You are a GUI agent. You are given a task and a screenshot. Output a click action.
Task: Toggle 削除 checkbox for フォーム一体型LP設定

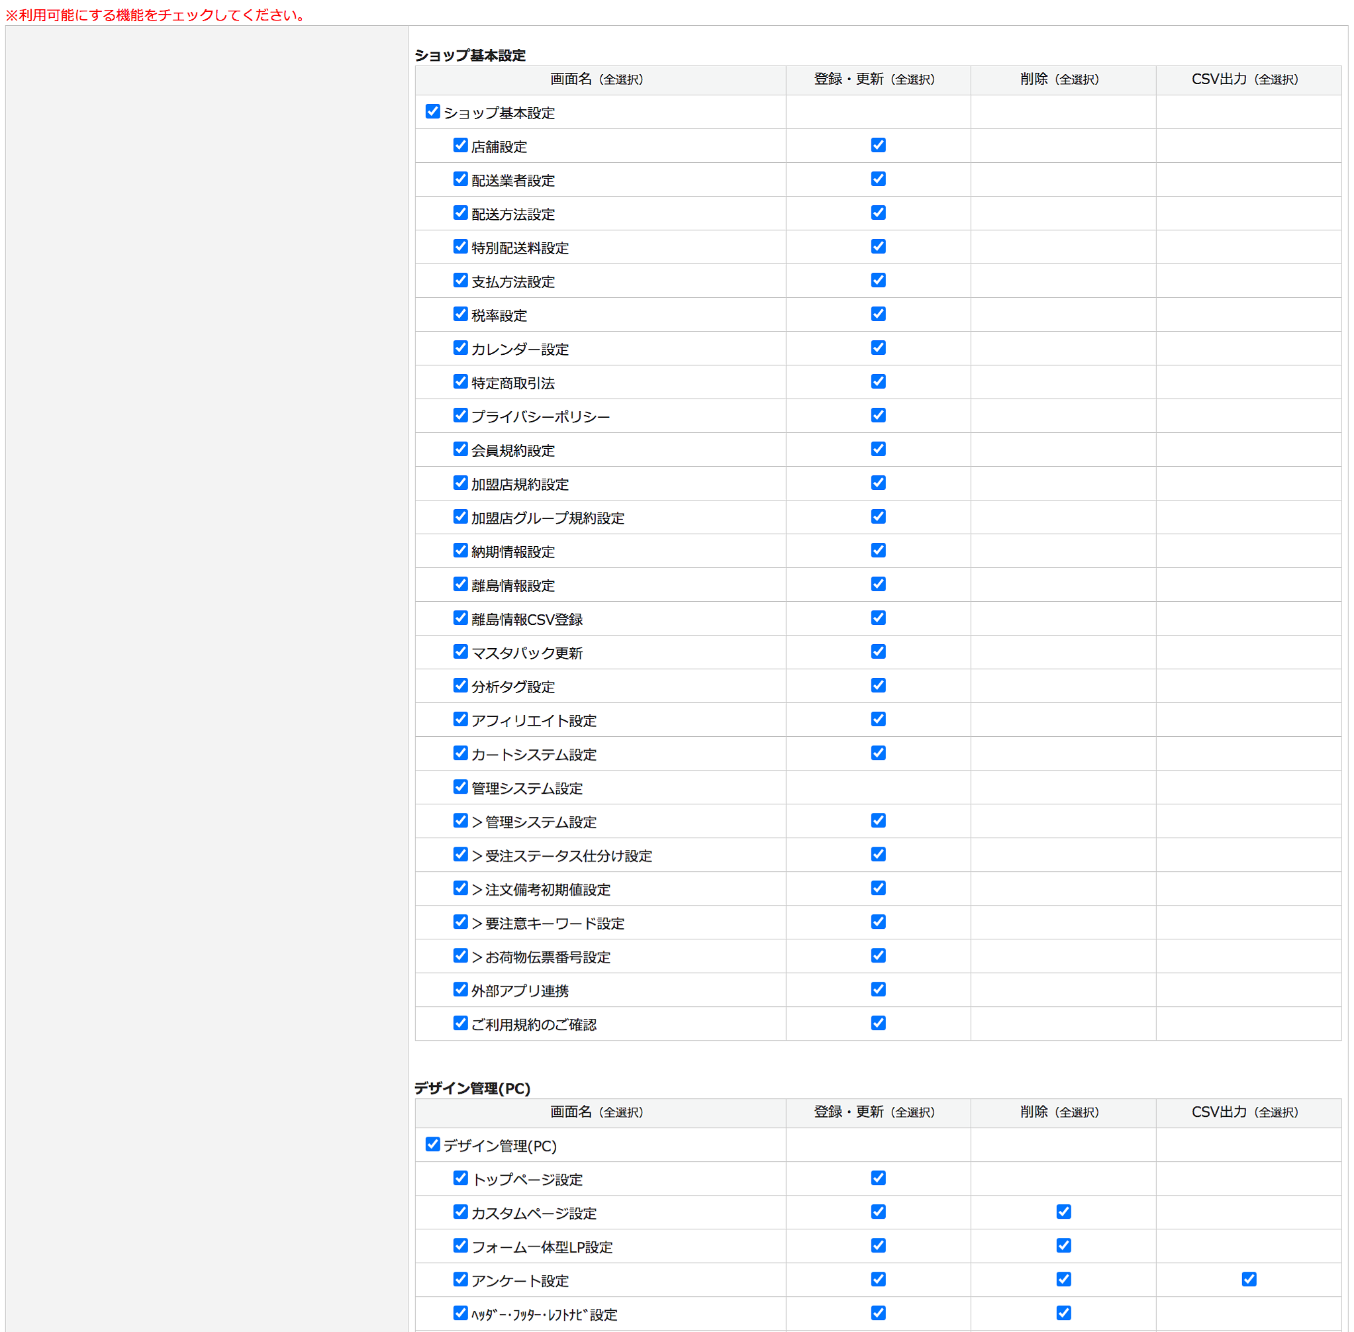point(1063,1245)
